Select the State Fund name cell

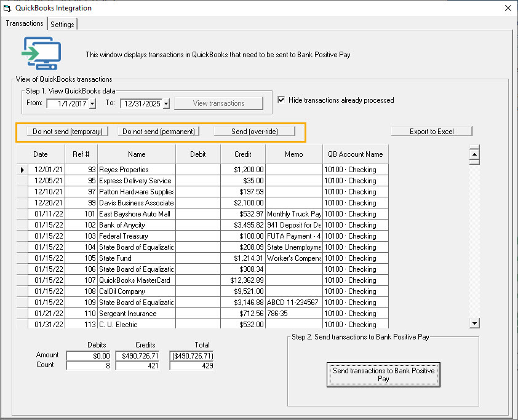point(137,258)
